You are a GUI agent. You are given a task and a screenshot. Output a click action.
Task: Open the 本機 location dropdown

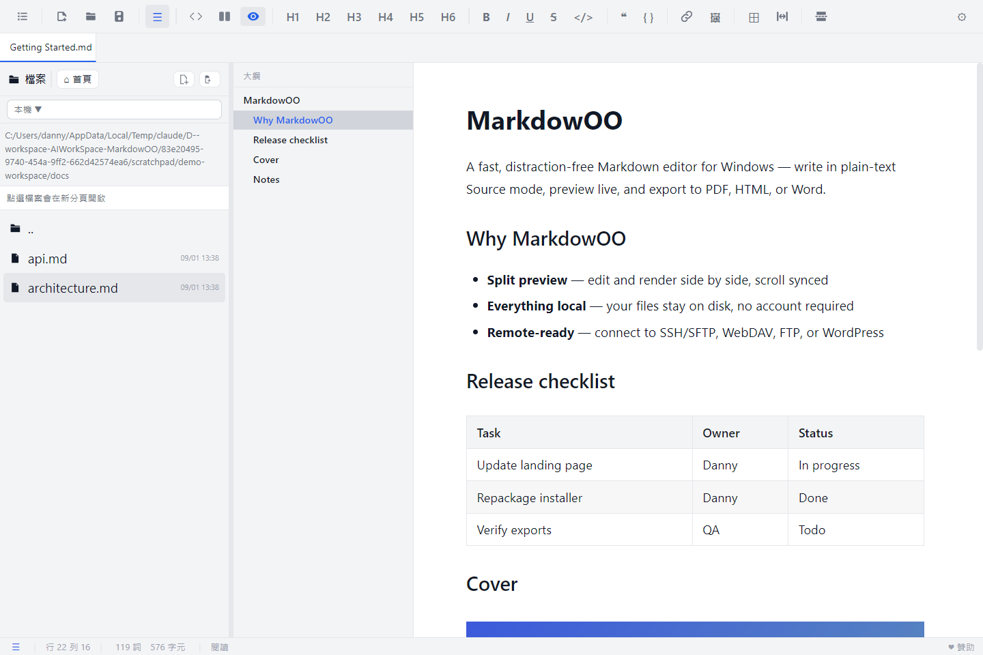tap(114, 109)
